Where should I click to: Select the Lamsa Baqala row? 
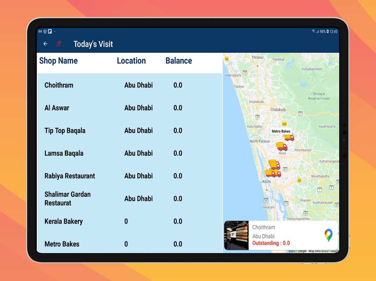130,153
